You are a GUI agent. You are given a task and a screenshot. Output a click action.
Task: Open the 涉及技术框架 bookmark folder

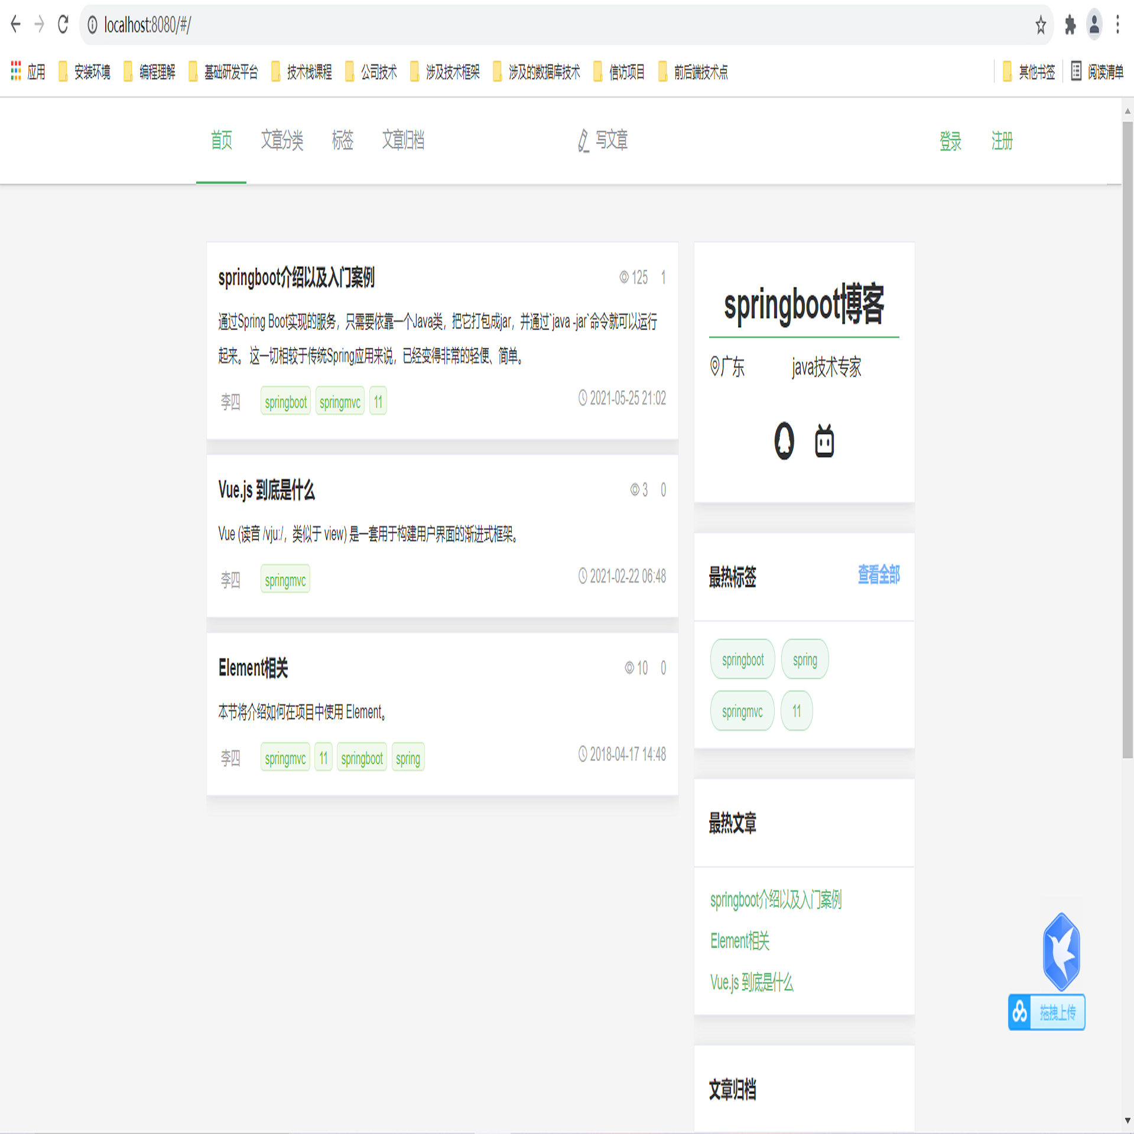point(445,72)
